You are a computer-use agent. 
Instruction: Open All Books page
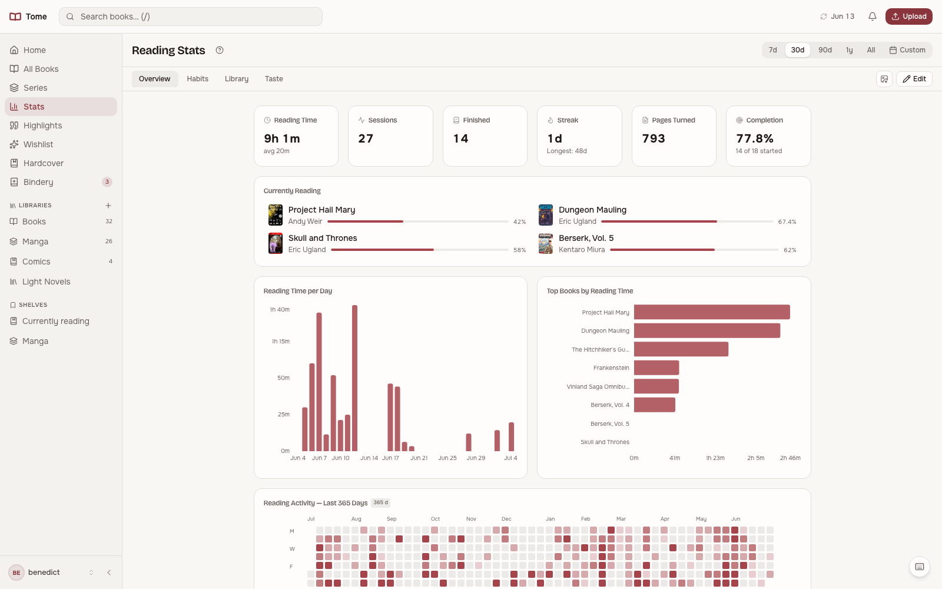61,69
